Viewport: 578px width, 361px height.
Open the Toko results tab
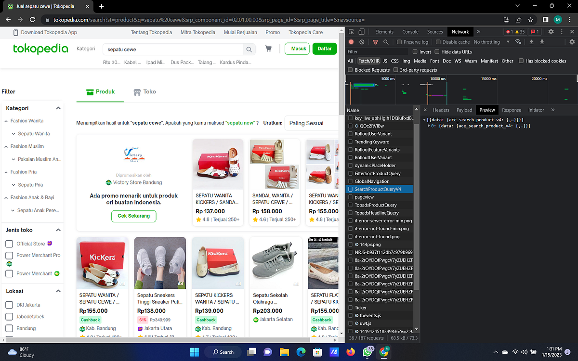tap(144, 91)
